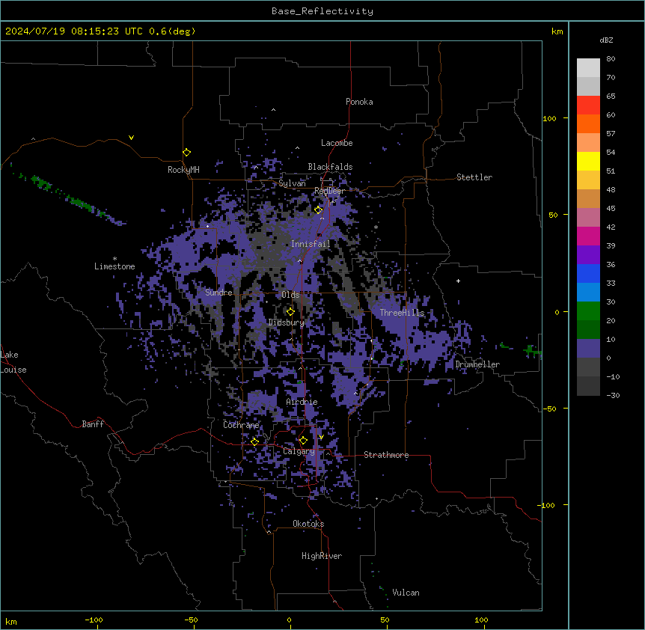
Task: Click the Airdrie city label
Action: point(302,402)
